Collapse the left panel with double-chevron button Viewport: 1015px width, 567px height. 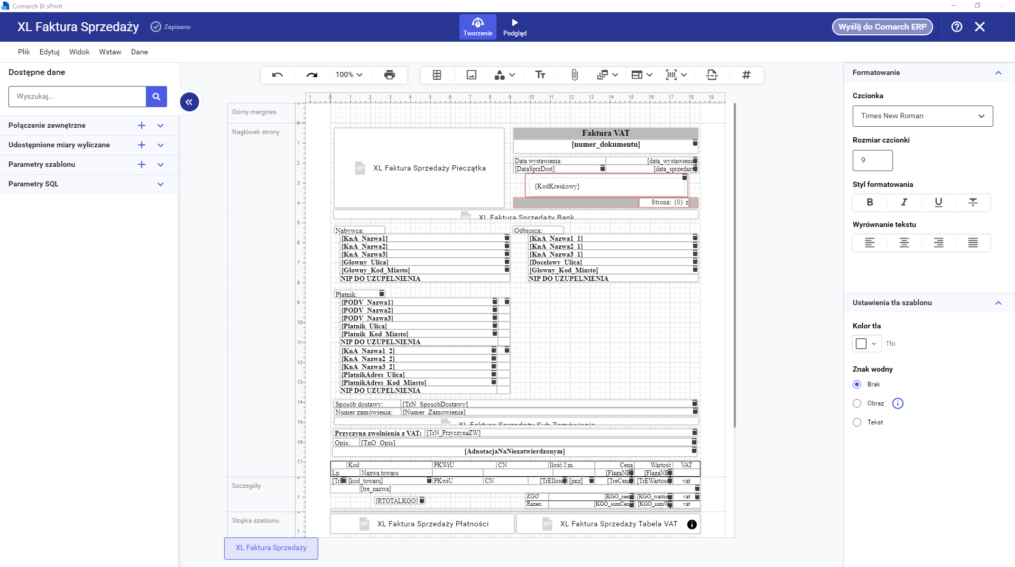(189, 102)
